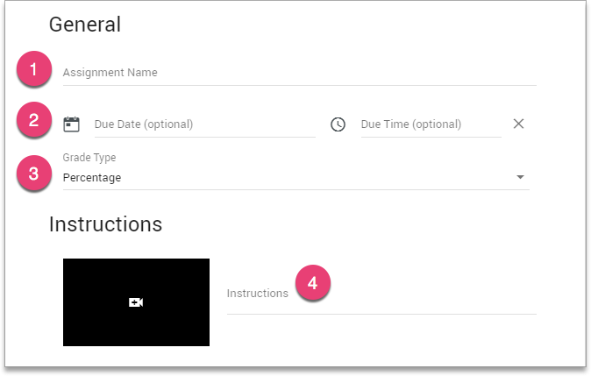Click the underline beneath Instructions field

click(x=381, y=313)
